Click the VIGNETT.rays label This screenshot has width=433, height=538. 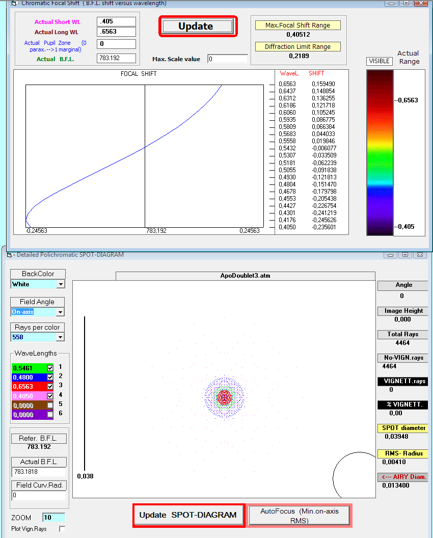pyautogui.click(x=403, y=381)
